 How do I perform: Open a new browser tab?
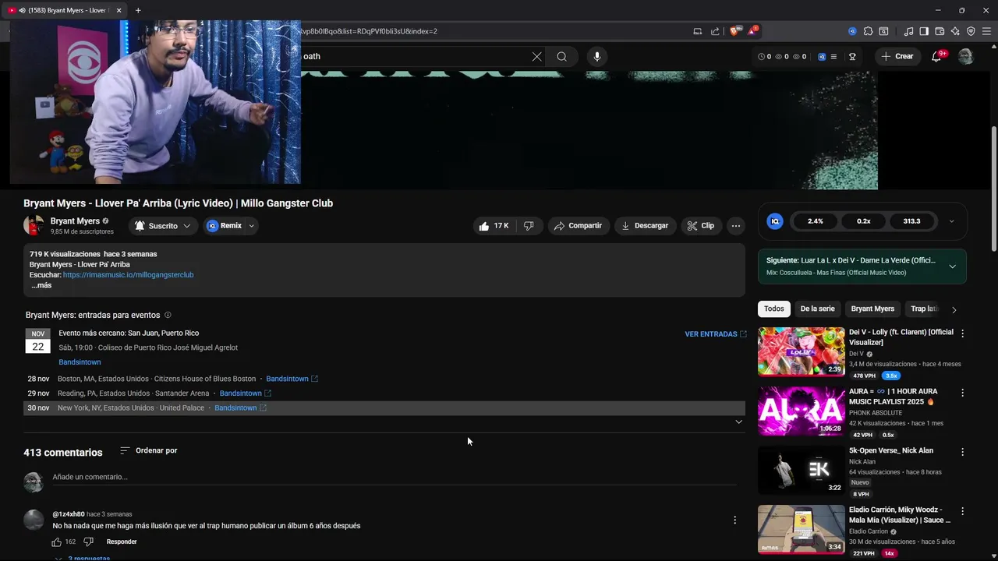[138, 10]
